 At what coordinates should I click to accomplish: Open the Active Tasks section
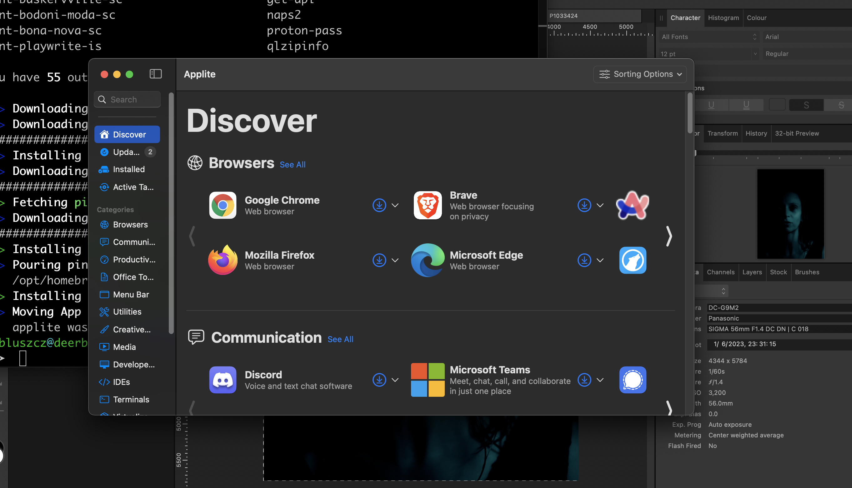pos(127,187)
